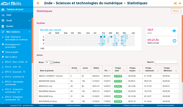The height and width of the screenshot is (107, 183).
Task: Click the eye icon beside Vues
Action: (174, 31)
